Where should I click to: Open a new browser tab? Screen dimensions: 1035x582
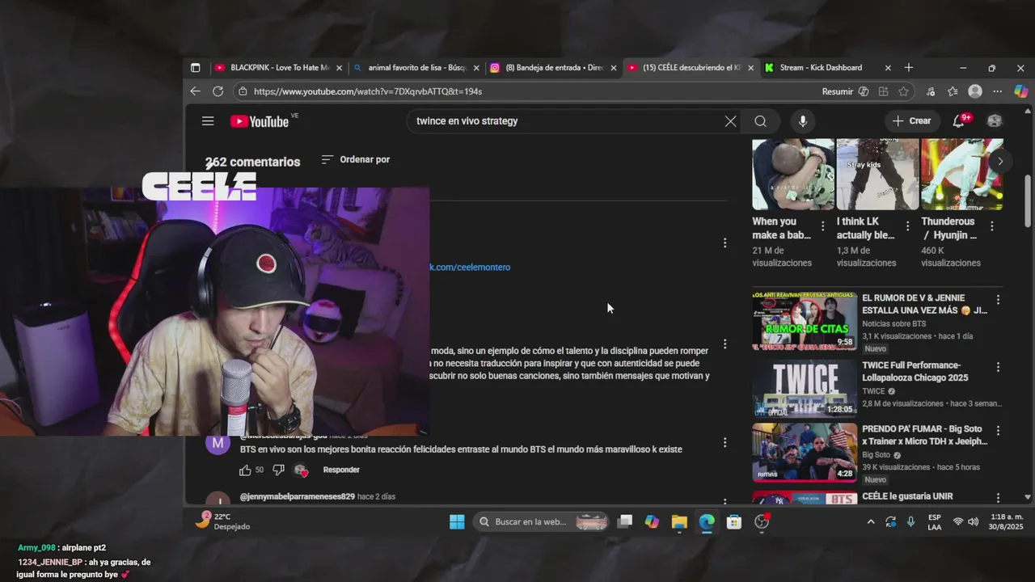click(909, 68)
